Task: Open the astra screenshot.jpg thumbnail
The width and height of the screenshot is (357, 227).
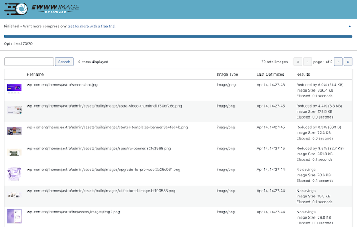Action: click(x=14, y=88)
